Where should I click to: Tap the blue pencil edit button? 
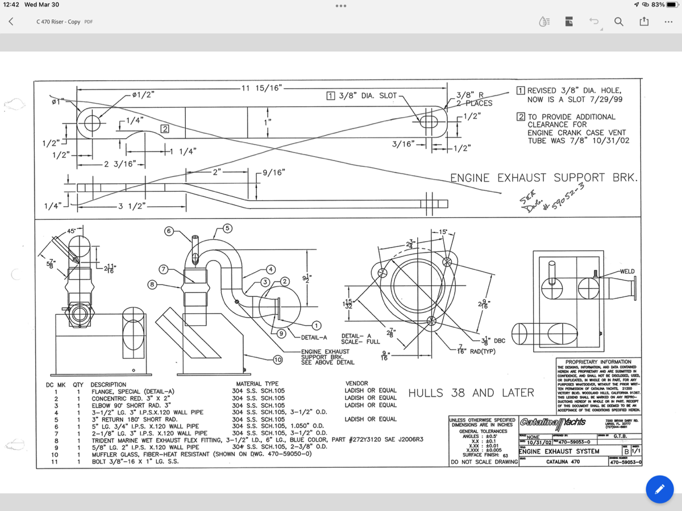tap(659, 488)
